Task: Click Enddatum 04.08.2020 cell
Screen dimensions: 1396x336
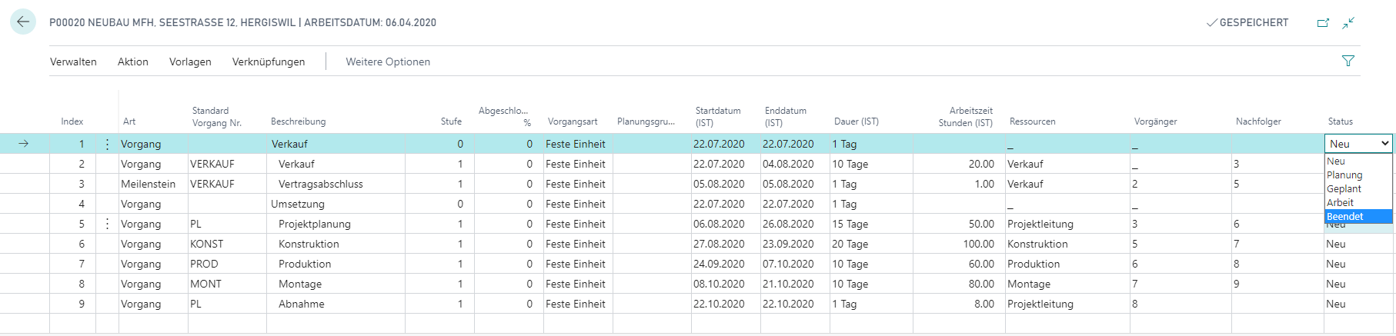Action: [795, 164]
